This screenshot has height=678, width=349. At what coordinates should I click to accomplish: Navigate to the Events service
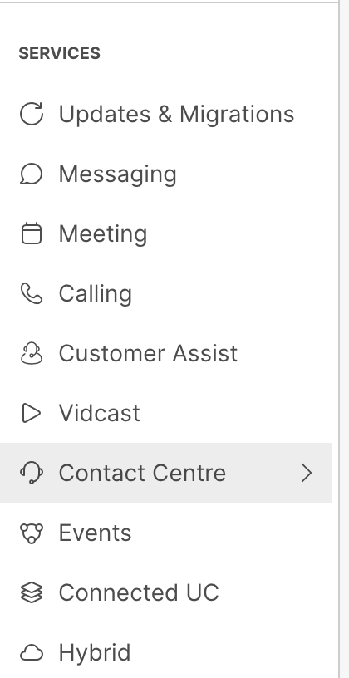click(165, 533)
